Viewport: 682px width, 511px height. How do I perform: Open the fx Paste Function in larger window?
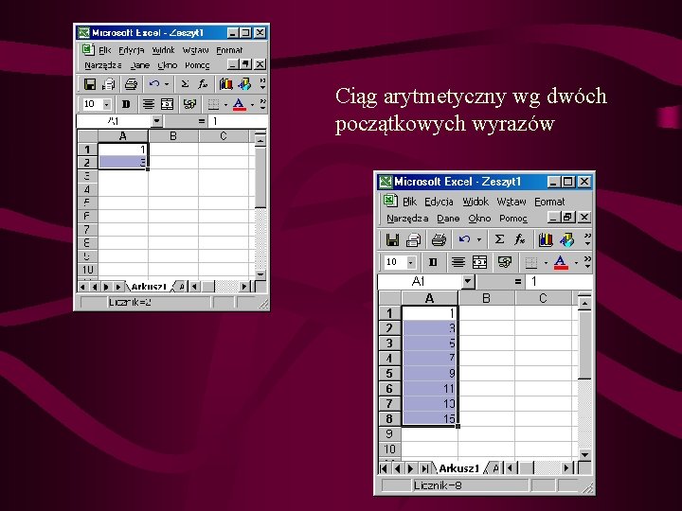click(519, 239)
